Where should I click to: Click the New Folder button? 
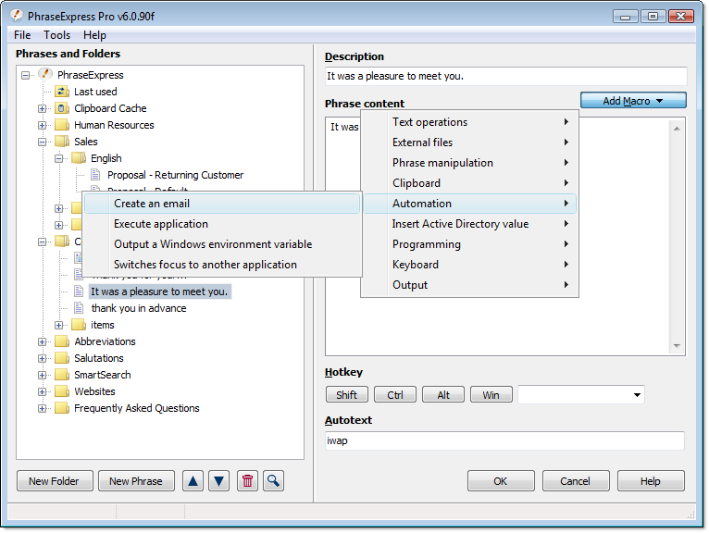55,480
